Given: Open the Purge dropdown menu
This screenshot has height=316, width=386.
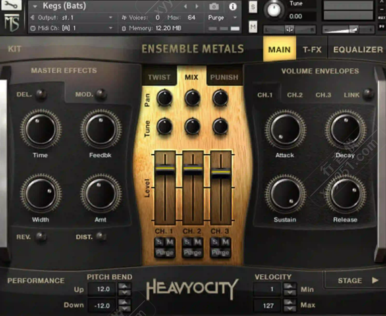Looking at the screenshot, I should (222, 18).
